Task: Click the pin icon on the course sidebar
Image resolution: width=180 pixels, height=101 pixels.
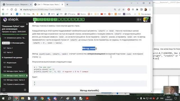Action: click(27, 24)
